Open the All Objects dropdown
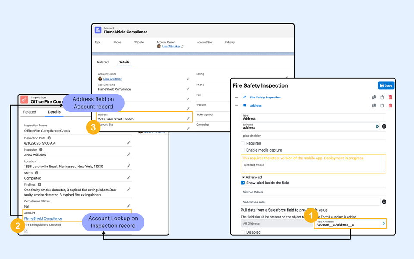The height and width of the screenshot is (259, 414). [276, 224]
